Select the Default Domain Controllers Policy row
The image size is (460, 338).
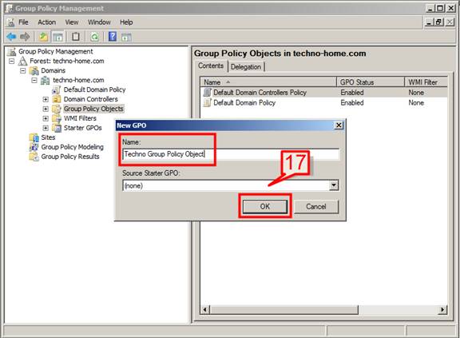[324, 93]
